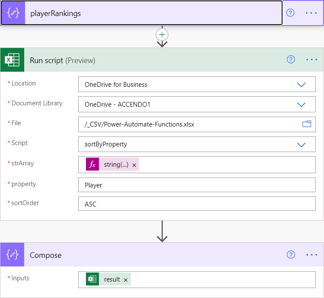Viewport: 324px width, 298px height.
Task: Open help for playerRankings action
Action: click(x=290, y=13)
